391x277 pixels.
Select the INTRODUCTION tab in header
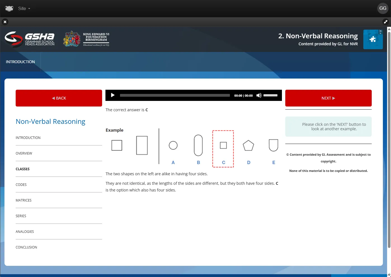20,62
